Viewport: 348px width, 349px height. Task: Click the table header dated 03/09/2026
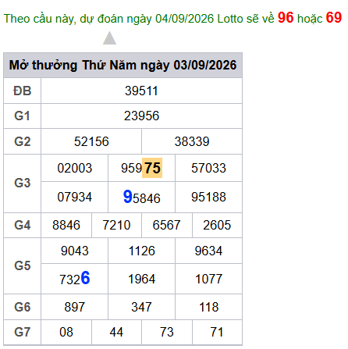coord(123,65)
